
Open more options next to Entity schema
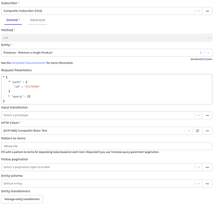coord(207,184)
